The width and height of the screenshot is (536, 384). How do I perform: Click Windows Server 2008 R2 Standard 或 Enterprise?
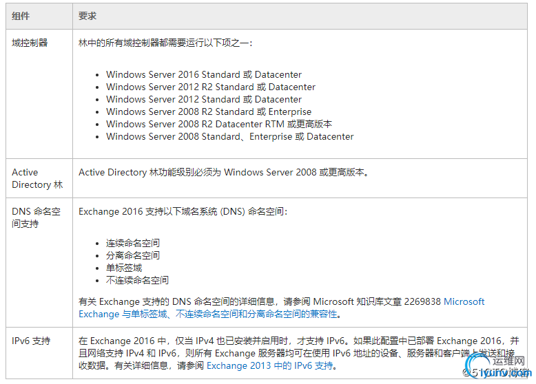click(x=209, y=111)
